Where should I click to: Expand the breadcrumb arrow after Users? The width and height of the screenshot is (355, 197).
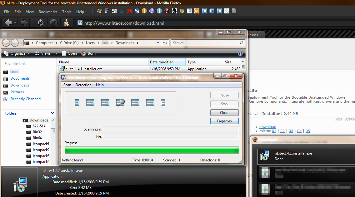98,43
